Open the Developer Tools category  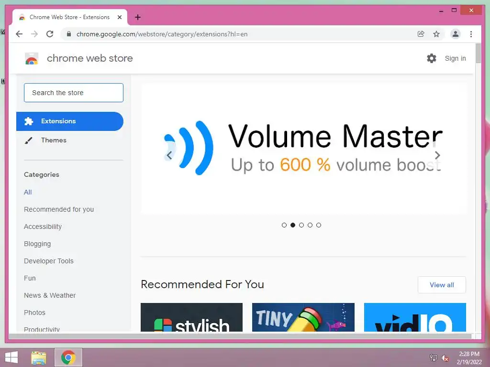point(49,261)
